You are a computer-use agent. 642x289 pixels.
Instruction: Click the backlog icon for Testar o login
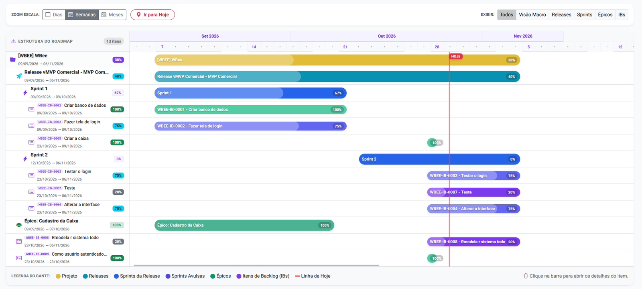point(31,175)
